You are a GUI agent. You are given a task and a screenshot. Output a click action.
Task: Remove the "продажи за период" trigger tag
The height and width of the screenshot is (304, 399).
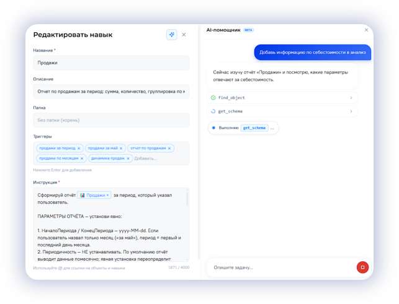(79, 149)
